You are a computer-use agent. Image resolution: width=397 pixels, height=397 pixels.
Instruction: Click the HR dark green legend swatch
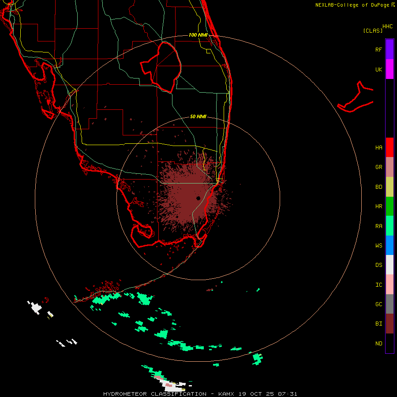(x=390, y=206)
